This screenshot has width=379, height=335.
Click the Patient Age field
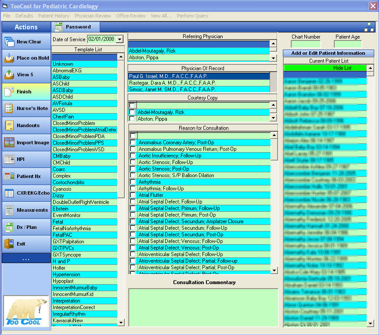(347, 44)
